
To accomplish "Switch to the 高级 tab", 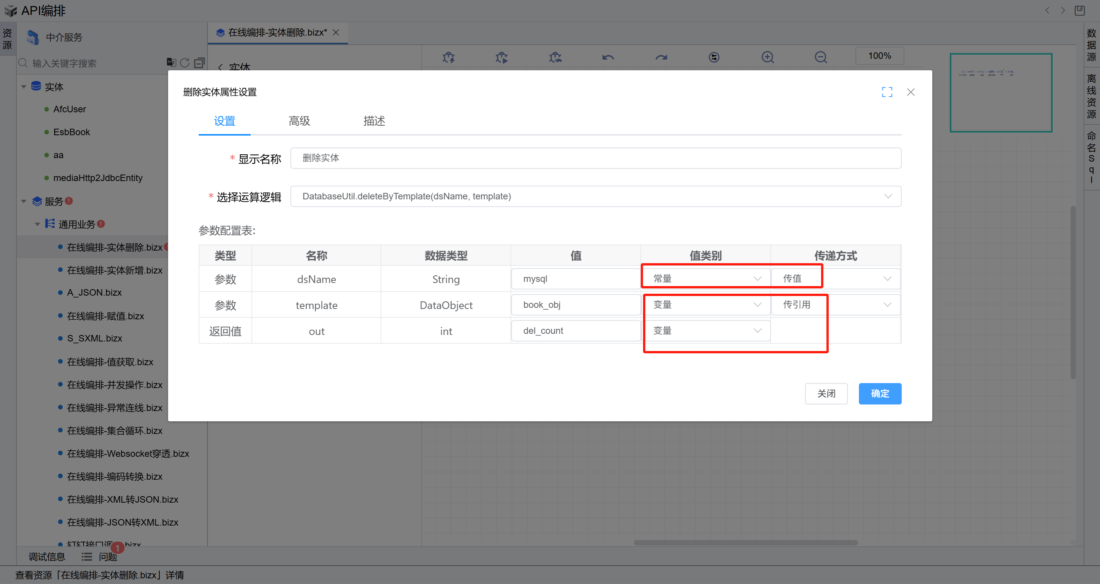I will click(x=299, y=121).
